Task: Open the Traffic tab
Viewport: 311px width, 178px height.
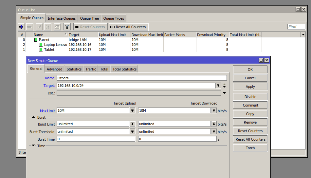Action: (91, 69)
